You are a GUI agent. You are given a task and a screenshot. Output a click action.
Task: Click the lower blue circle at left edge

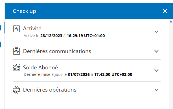click(0, 45)
